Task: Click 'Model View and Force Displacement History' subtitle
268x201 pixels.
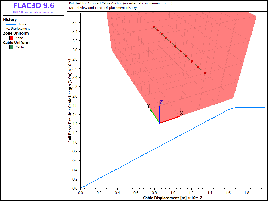Action: [x=103, y=8]
